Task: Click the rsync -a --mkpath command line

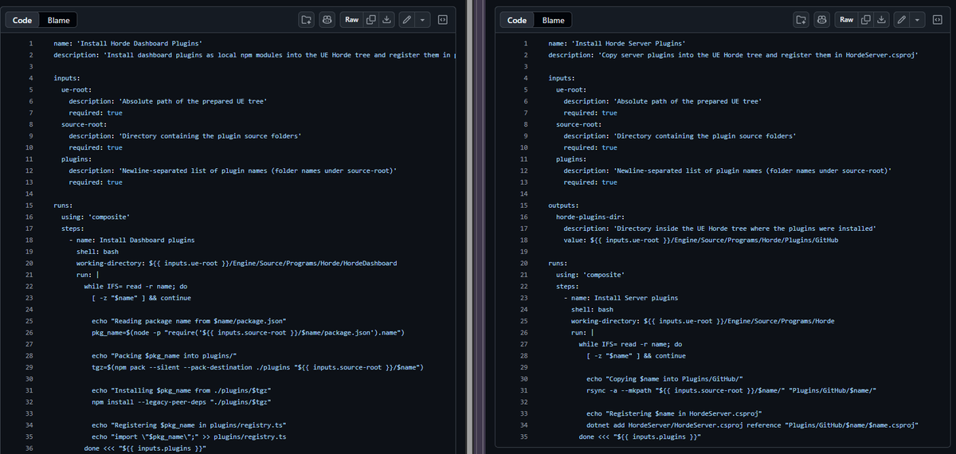Action: 731,390
